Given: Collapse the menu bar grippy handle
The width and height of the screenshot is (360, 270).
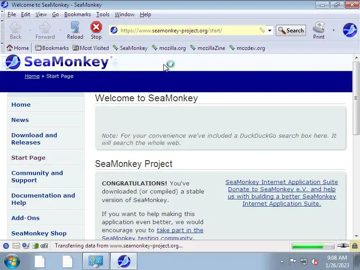Looking at the screenshot, I should click(x=2, y=14).
